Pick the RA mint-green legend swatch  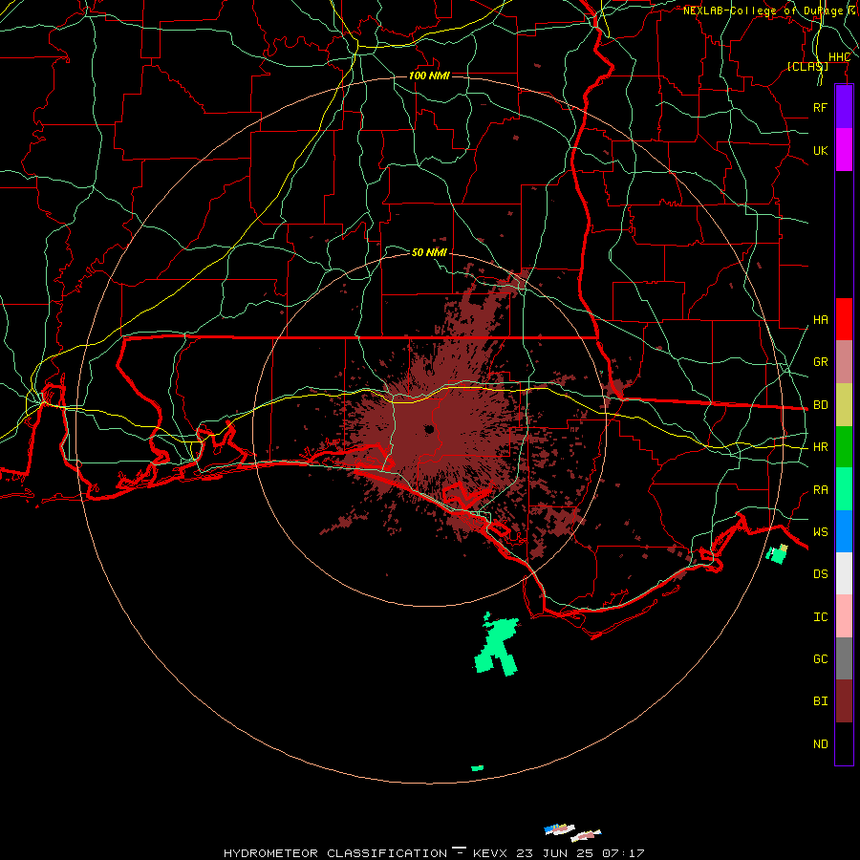point(844,489)
